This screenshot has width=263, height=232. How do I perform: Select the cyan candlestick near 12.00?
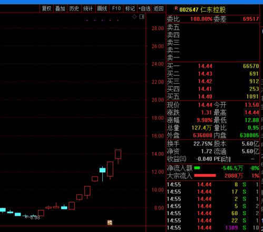[x=103, y=173]
